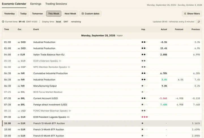Screen dimensions: 204x138
Task: Open the Earnings tab
Action: 36,4
